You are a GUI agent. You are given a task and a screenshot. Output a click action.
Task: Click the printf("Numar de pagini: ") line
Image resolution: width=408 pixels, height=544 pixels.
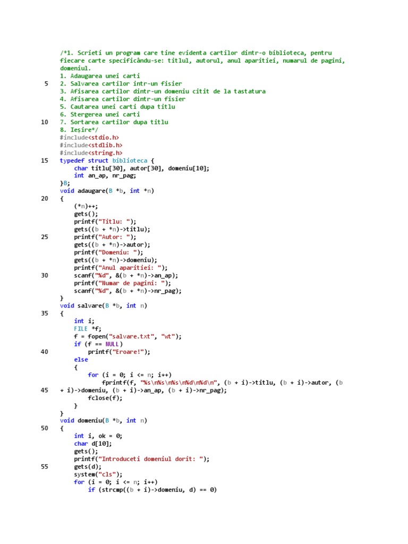[123, 283]
